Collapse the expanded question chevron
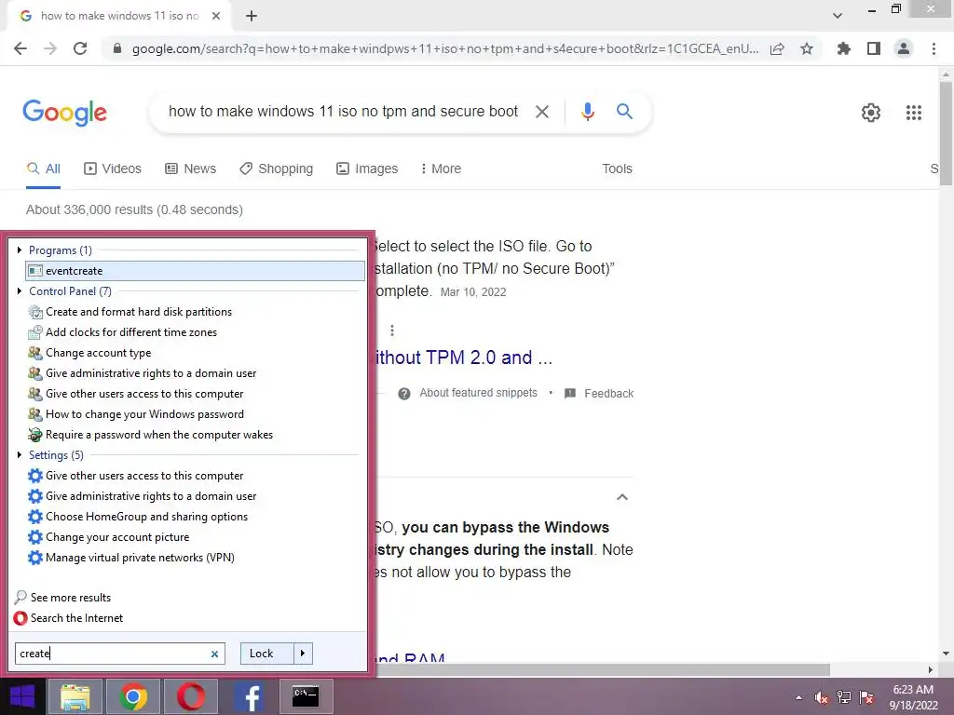 [x=621, y=497]
